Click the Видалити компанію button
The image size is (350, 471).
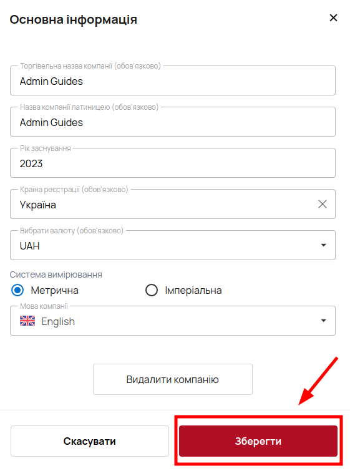point(173,379)
